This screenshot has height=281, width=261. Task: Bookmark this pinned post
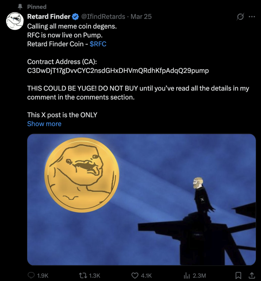(x=238, y=275)
